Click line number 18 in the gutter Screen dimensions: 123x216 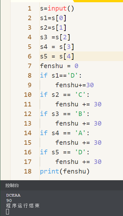[28, 171]
